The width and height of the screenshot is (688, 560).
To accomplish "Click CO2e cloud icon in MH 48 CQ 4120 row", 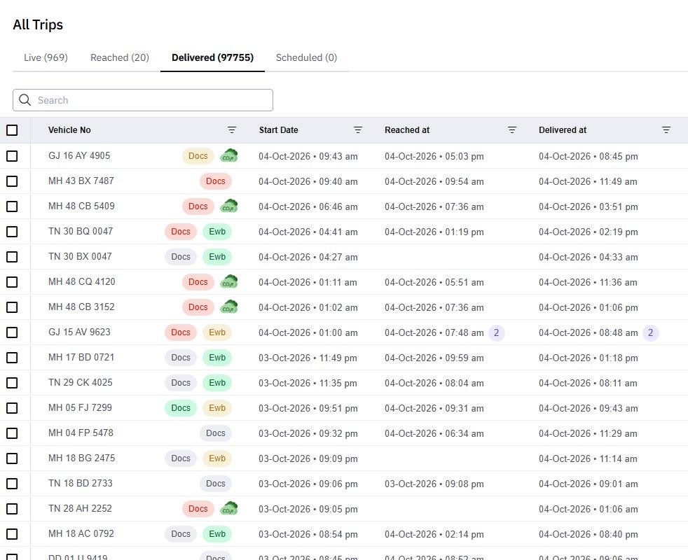I will [x=228, y=281].
